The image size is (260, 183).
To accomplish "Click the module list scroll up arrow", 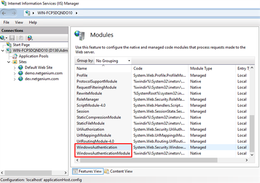I will click(x=252, y=68).
